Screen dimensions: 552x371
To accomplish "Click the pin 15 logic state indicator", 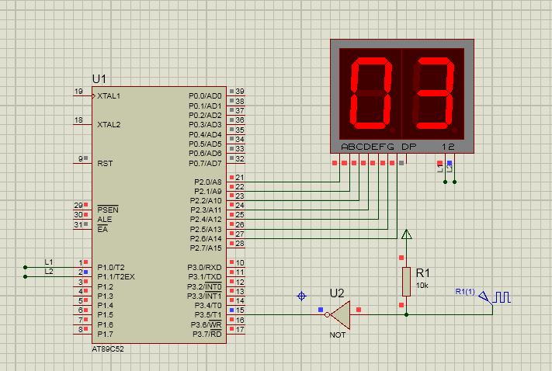I will point(231,310).
